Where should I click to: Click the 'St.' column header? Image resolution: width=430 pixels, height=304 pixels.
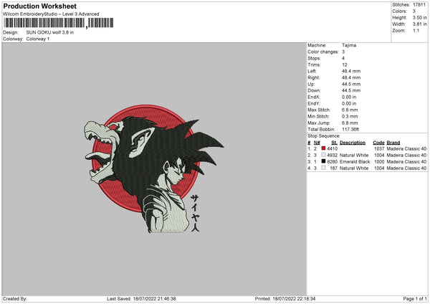click(334, 143)
